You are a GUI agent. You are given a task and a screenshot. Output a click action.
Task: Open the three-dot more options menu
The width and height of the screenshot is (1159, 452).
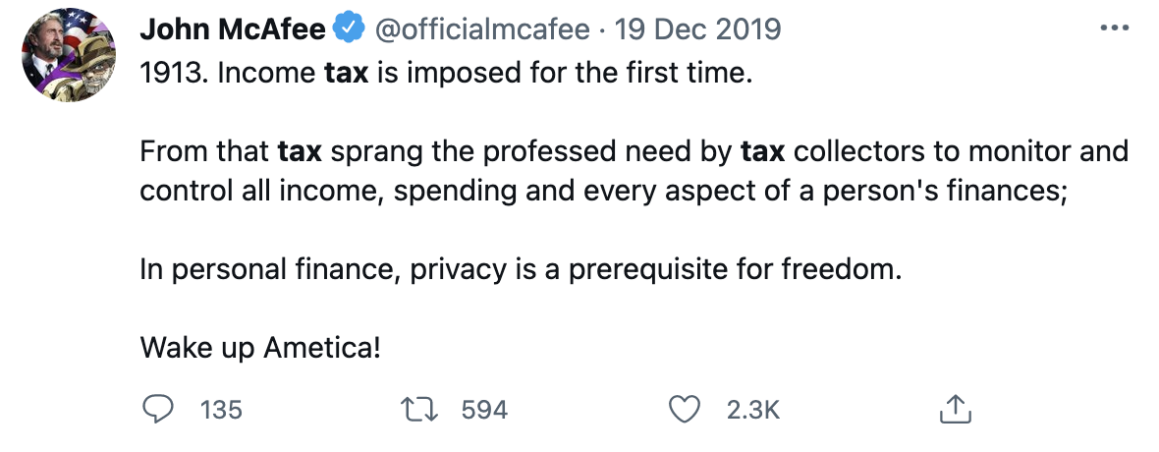tap(1113, 28)
